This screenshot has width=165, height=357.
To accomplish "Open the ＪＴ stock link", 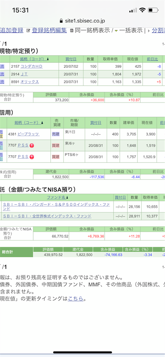I will coord(24,74).
